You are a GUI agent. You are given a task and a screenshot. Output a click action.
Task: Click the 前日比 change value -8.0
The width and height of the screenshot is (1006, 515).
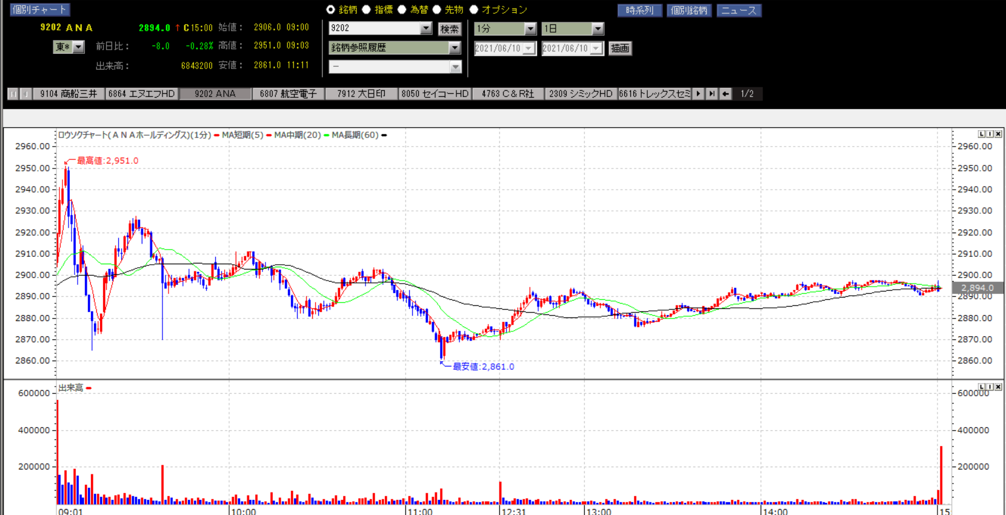tap(161, 46)
